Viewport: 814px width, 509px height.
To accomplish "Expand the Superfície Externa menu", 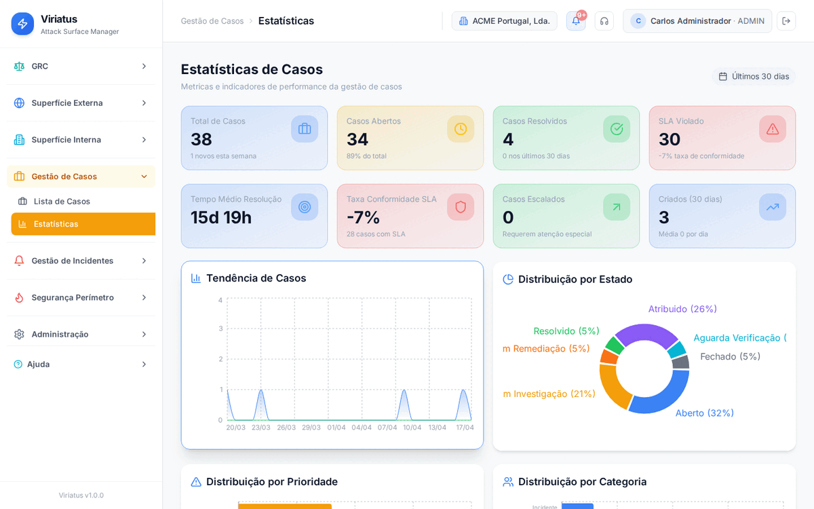I will click(x=81, y=103).
